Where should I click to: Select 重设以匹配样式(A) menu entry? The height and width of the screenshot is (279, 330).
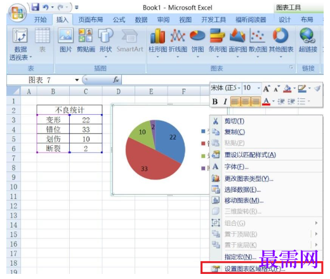(267, 155)
